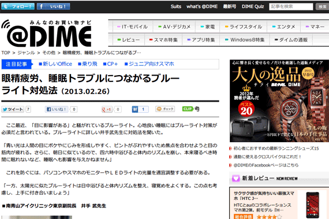Open the 乗り飛 featured link
The width and height of the screenshot is (329, 219).
(x=88, y=64)
